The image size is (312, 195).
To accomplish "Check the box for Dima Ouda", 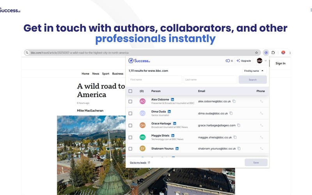I will (x=130, y=113).
